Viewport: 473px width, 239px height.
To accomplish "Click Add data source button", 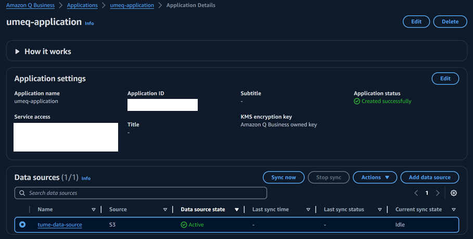I will (430, 178).
